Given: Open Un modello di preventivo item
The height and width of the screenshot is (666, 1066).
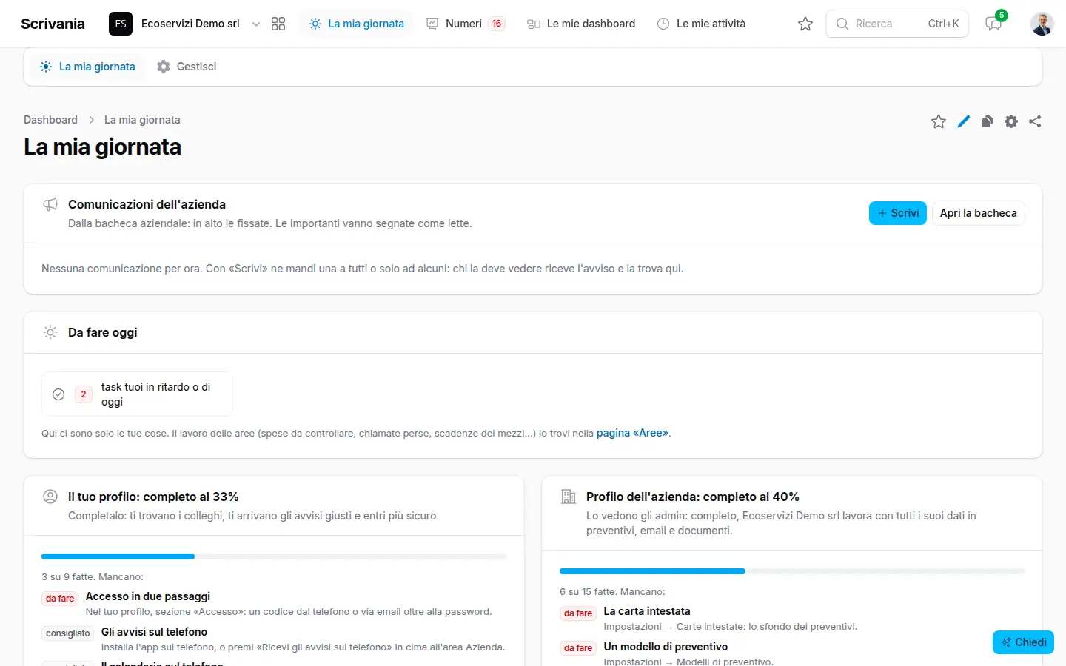Looking at the screenshot, I should point(666,647).
